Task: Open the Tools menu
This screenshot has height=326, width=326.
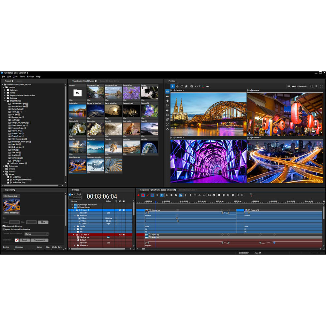Action: pos(22,76)
